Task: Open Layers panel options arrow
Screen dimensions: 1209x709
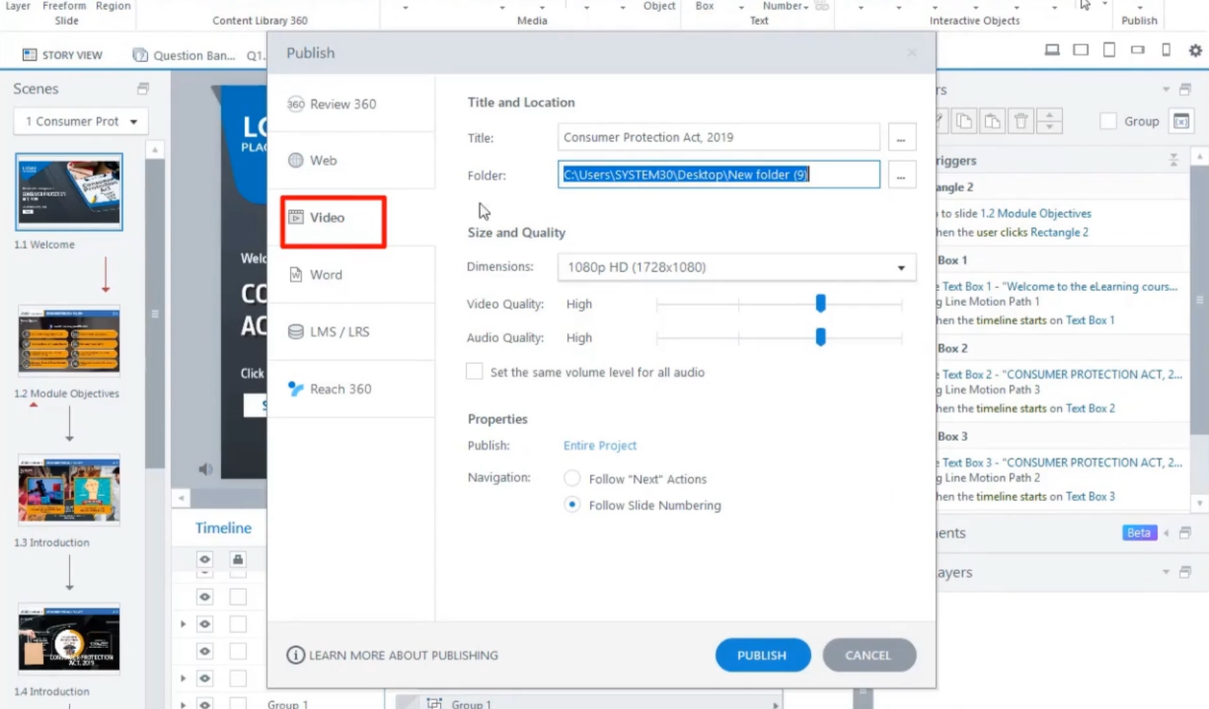Action: 1166,572
